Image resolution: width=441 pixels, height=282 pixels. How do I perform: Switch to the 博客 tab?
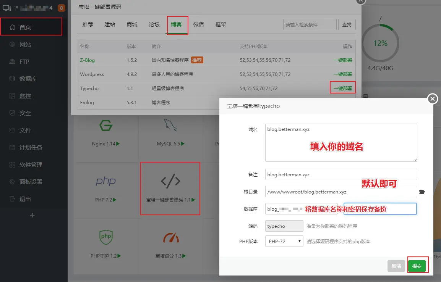pos(176,24)
